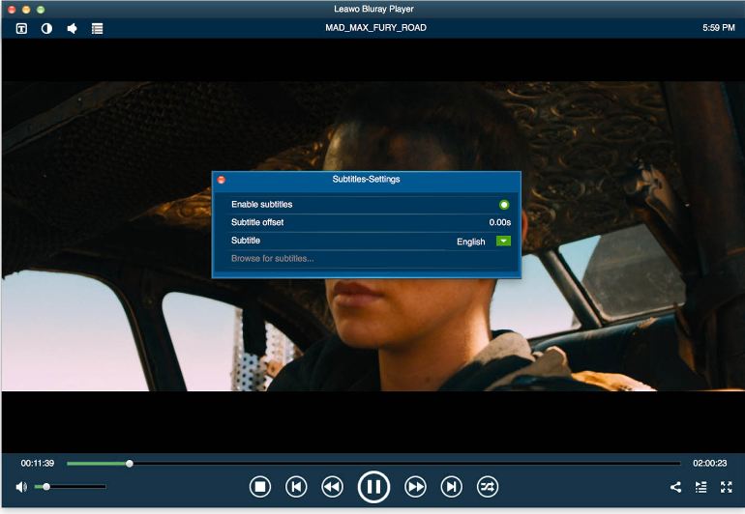This screenshot has height=514, width=745.
Task: Rewind the video
Action: click(332, 487)
